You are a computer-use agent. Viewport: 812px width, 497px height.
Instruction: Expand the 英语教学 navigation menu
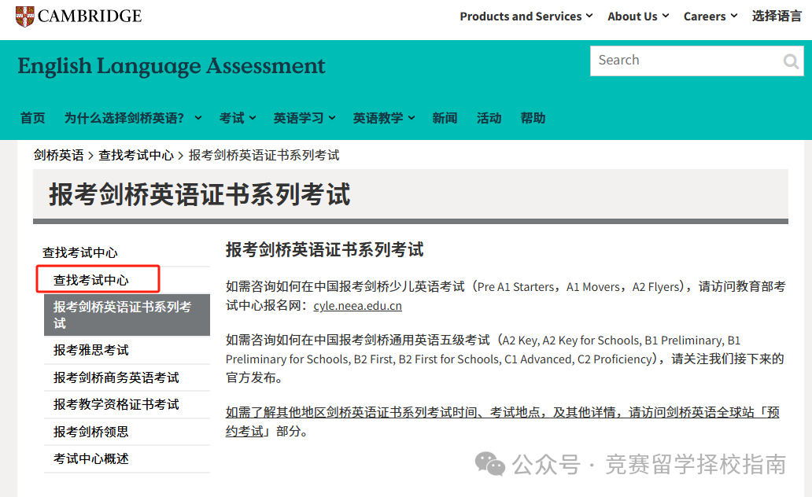click(x=384, y=118)
